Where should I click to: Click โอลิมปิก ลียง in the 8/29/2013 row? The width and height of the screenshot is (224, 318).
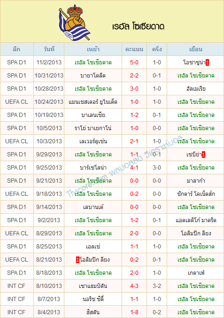[x=196, y=233]
